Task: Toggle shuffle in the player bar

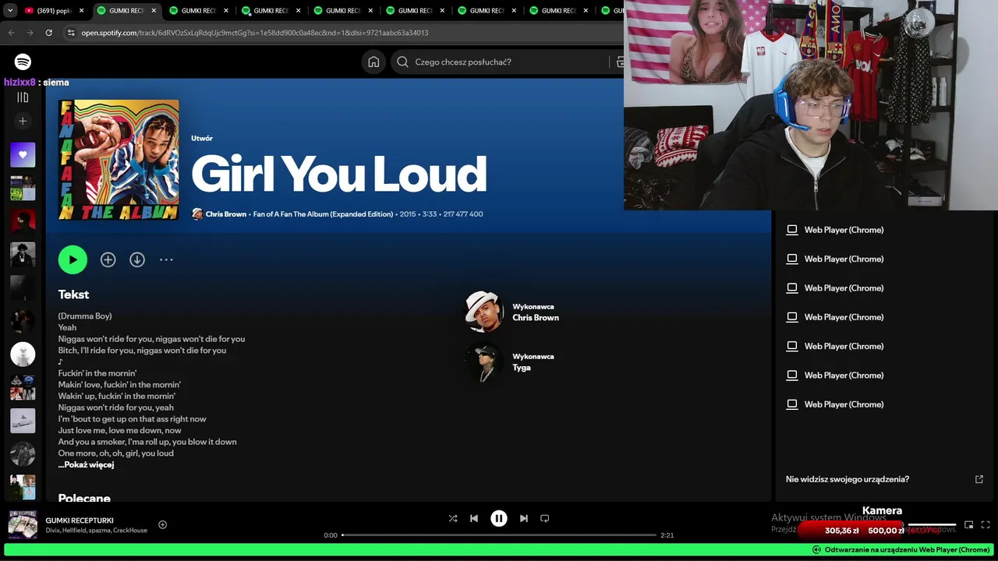Action: tap(453, 518)
